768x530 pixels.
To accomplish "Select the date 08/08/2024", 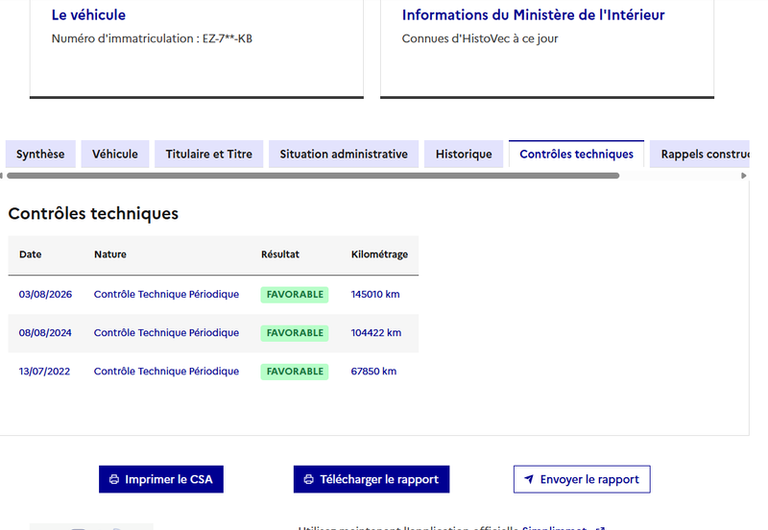I will (x=45, y=332).
